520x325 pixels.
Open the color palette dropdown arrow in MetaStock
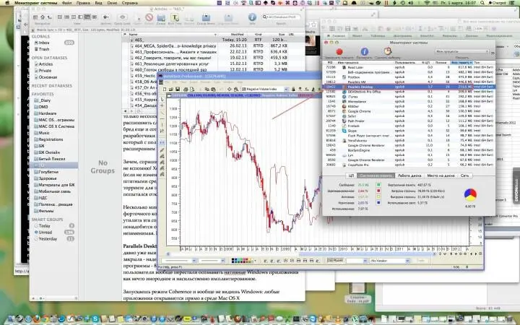pyautogui.click(x=256, y=261)
